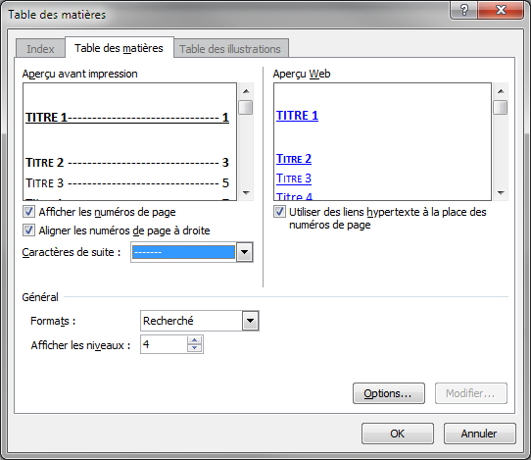The image size is (531, 460).
Task: Close the Table des matières dialog
Action: (501, 10)
